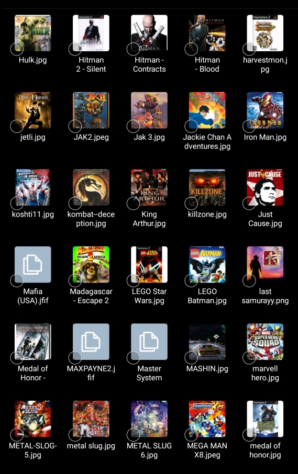Image resolution: width=298 pixels, height=474 pixels.
Task: Open the MEGA MAN X8.jpeg thumbnail
Action: point(207,419)
